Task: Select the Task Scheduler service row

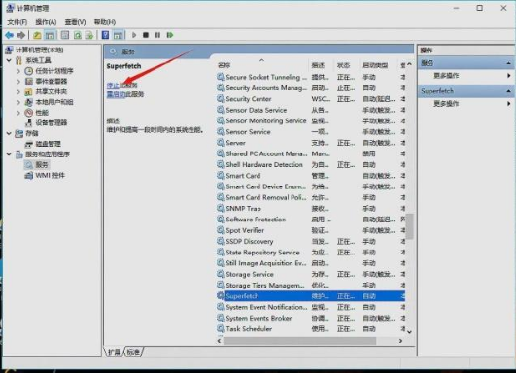Action: [311, 329]
